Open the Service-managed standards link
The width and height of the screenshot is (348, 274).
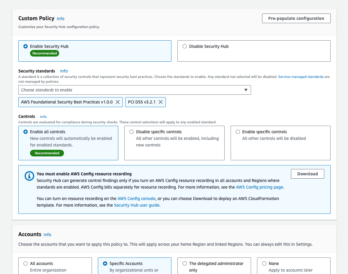coord(301,76)
